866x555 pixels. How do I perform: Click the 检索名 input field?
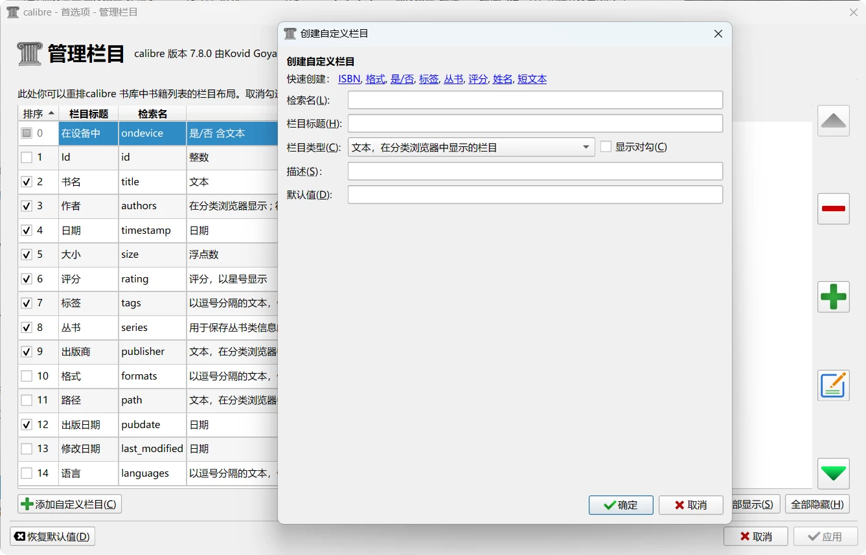pyautogui.click(x=535, y=100)
